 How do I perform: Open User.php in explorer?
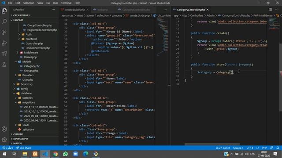(27, 80)
